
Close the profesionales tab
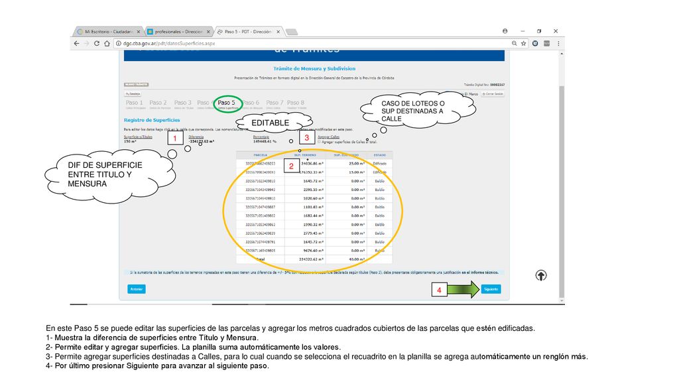pyautogui.click(x=208, y=32)
